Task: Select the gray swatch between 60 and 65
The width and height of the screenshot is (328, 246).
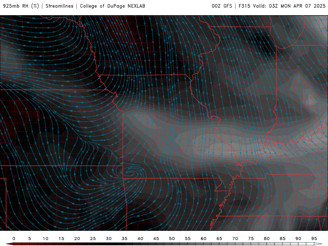Action: tap(211, 244)
